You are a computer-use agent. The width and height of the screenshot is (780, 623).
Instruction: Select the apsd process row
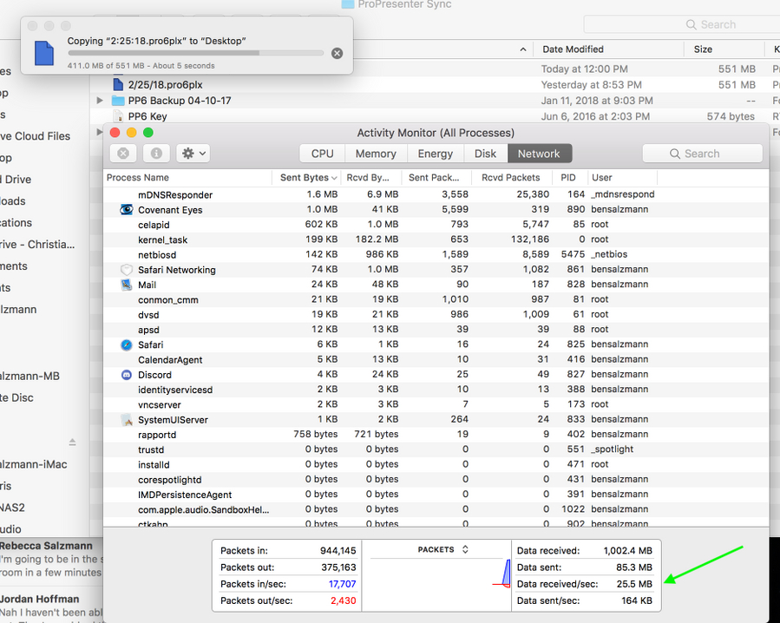pos(436,330)
